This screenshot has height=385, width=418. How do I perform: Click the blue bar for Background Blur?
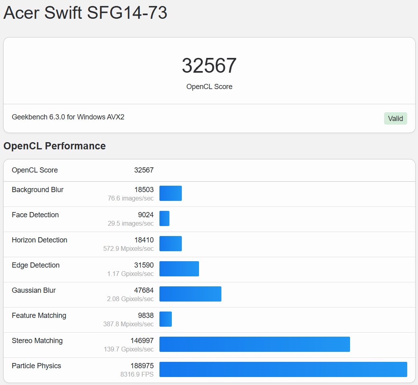pyautogui.click(x=171, y=193)
